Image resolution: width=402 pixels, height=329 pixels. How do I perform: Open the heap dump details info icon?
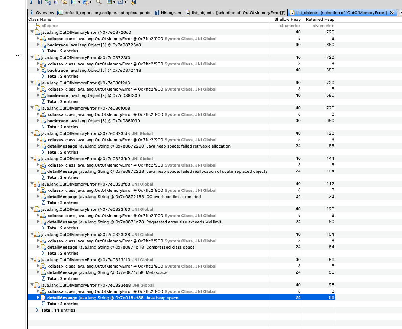[31, 3]
